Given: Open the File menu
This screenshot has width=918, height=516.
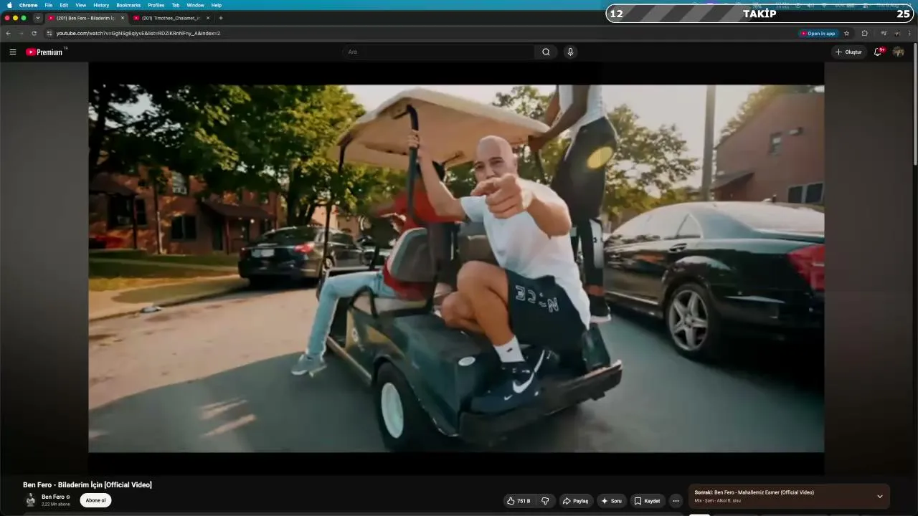Looking at the screenshot, I should tap(49, 5).
